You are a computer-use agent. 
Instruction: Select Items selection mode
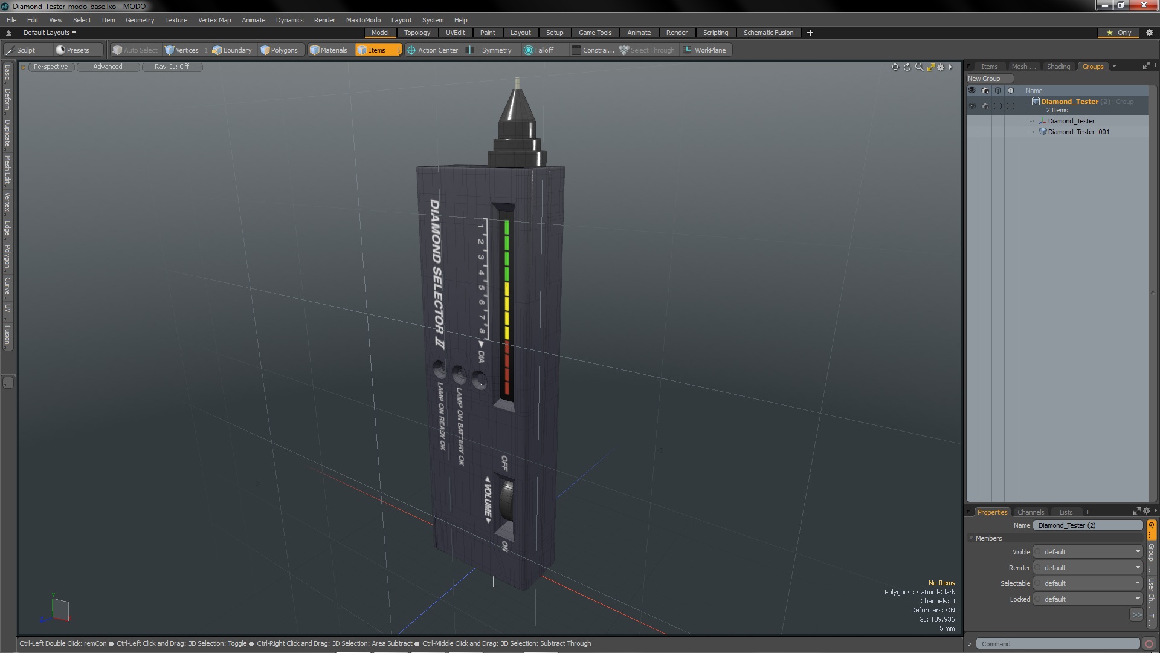click(378, 50)
